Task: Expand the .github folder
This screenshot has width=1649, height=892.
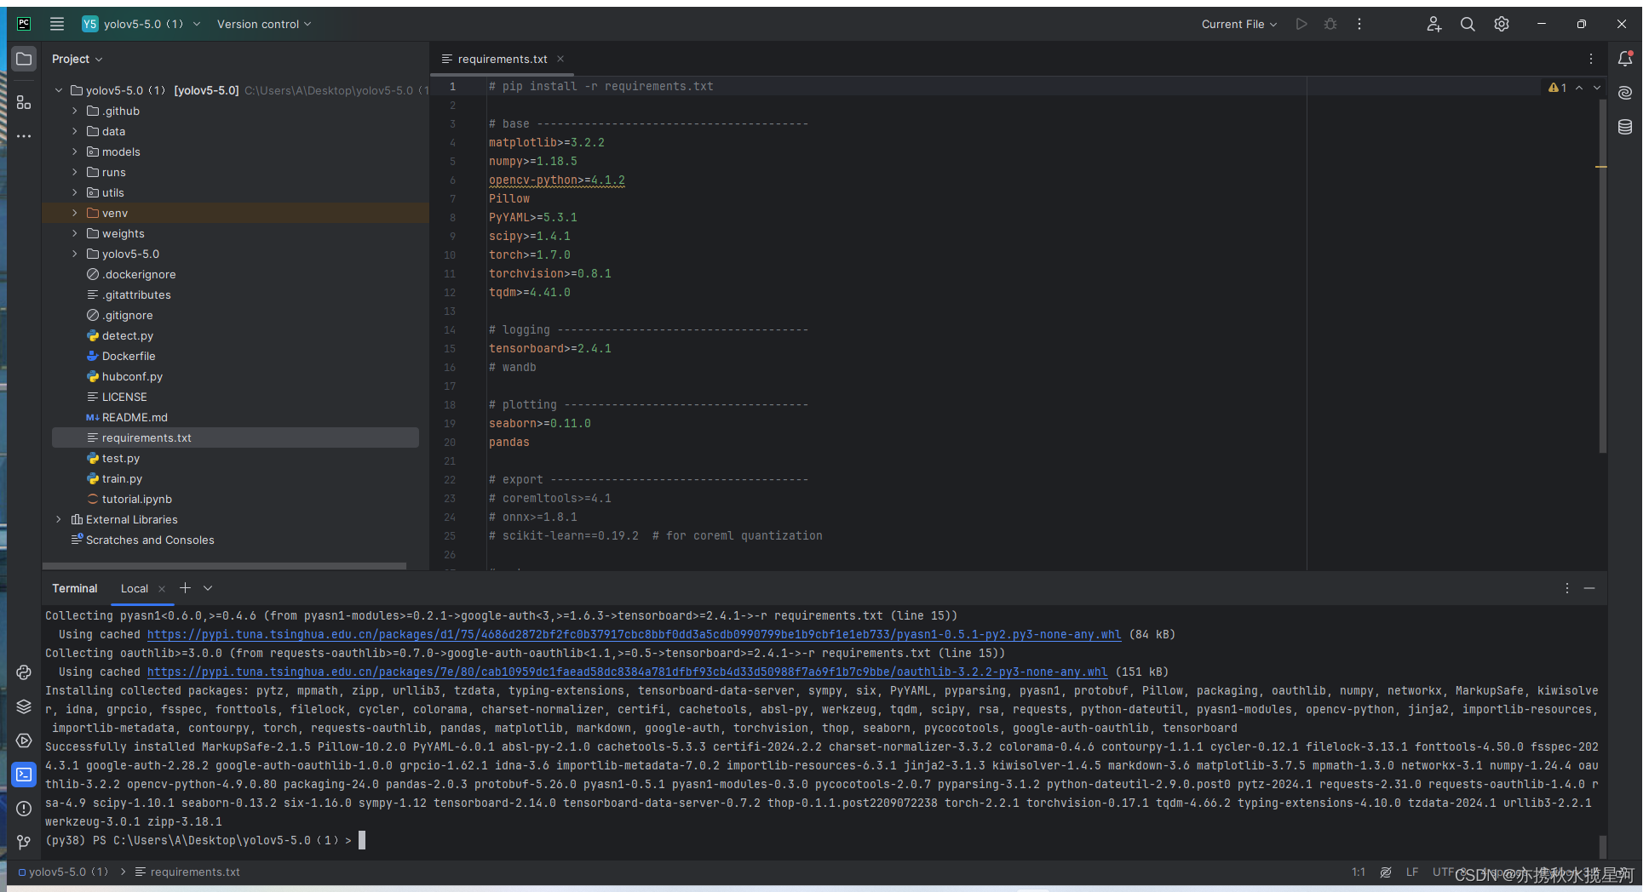Action: (75, 111)
